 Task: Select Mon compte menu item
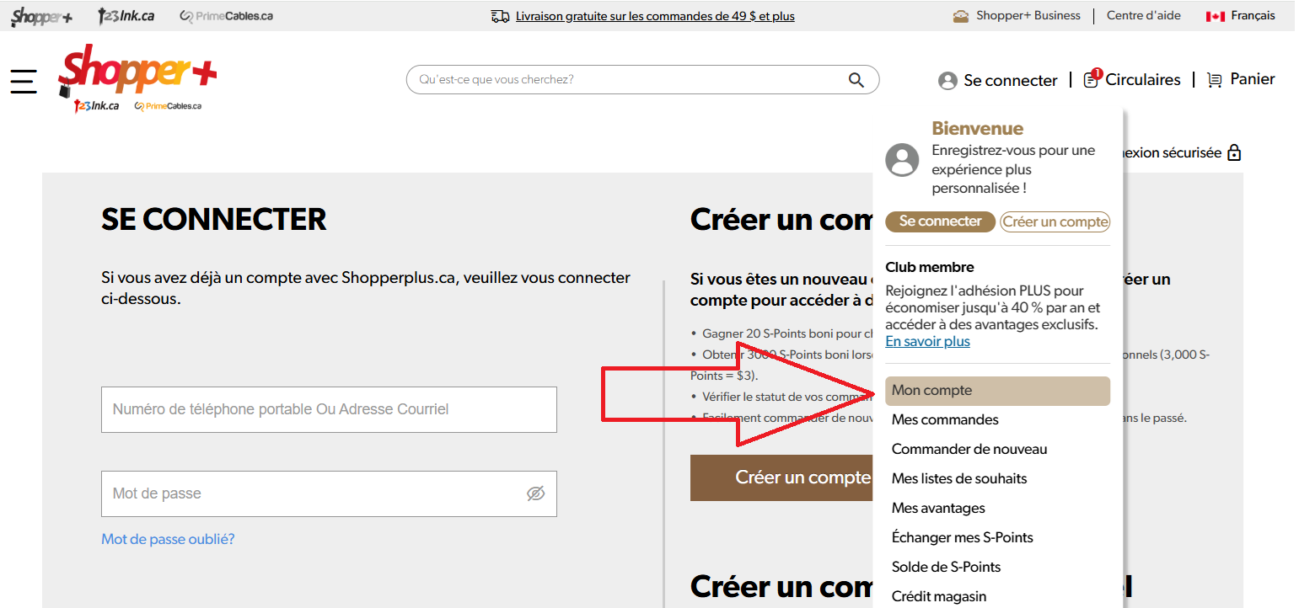coord(997,391)
